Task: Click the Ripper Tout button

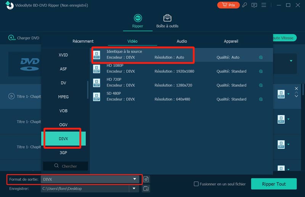Action: [274, 184]
